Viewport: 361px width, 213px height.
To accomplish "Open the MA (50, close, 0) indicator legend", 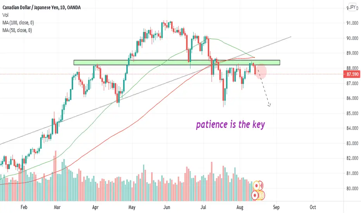I will pos(17,30).
